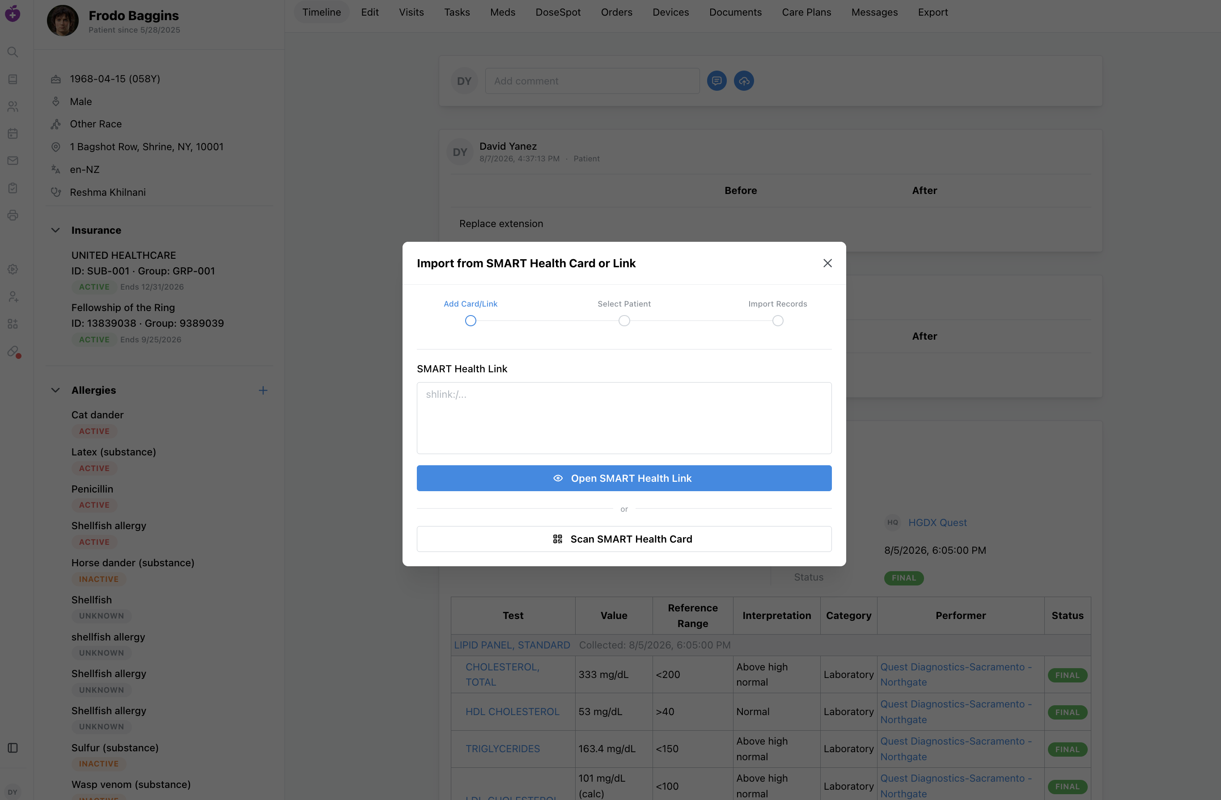Click the SMART Health Link text area
1221x800 pixels.
pyautogui.click(x=624, y=418)
